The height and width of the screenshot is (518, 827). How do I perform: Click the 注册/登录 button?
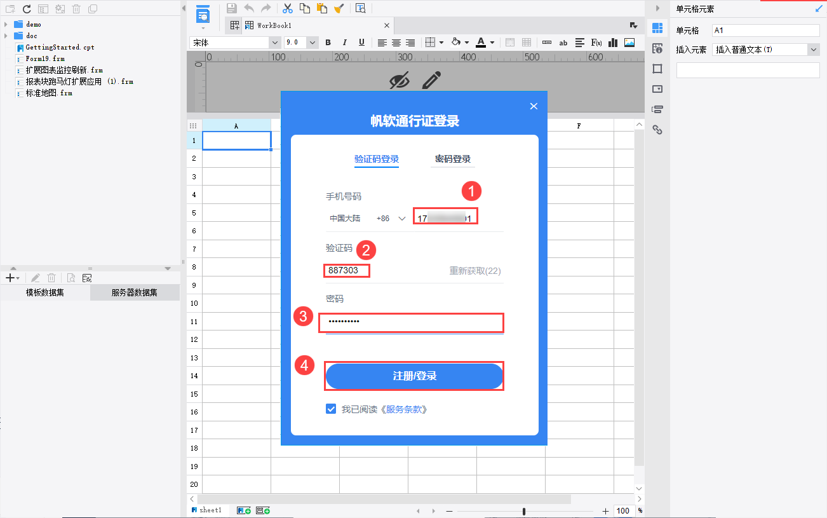(x=414, y=376)
